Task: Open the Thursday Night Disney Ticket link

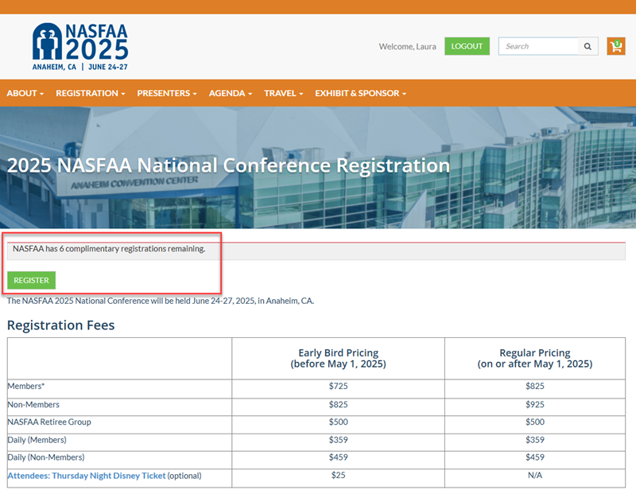Action: [x=87, y=476]
